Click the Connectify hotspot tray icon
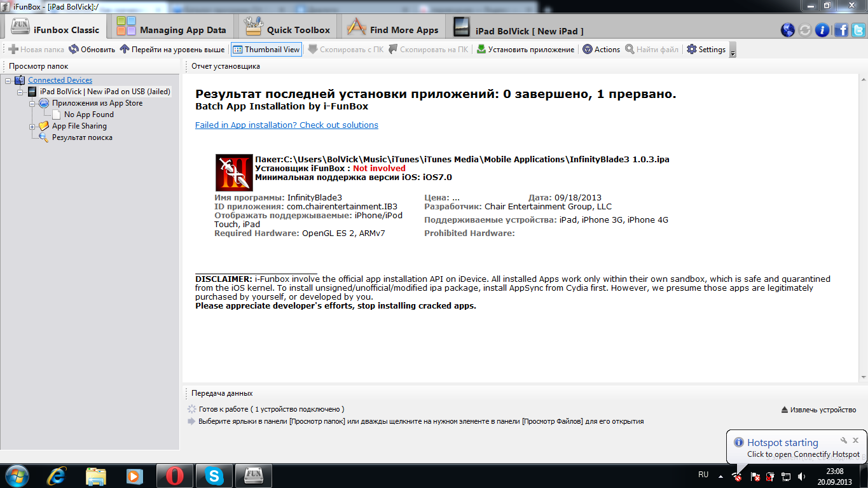Viewport: 868px width, 488px height. click(x=738, y=476)
